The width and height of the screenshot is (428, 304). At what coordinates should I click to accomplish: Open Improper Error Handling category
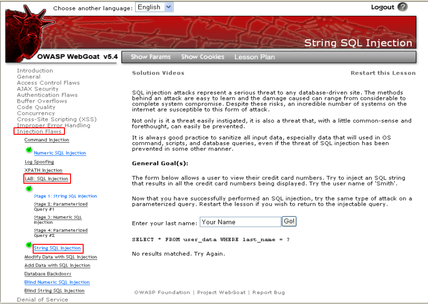pyautogui.click(x=53, y=125)
